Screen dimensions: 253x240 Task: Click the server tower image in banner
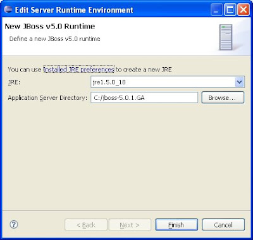click(x=226, y=37)
